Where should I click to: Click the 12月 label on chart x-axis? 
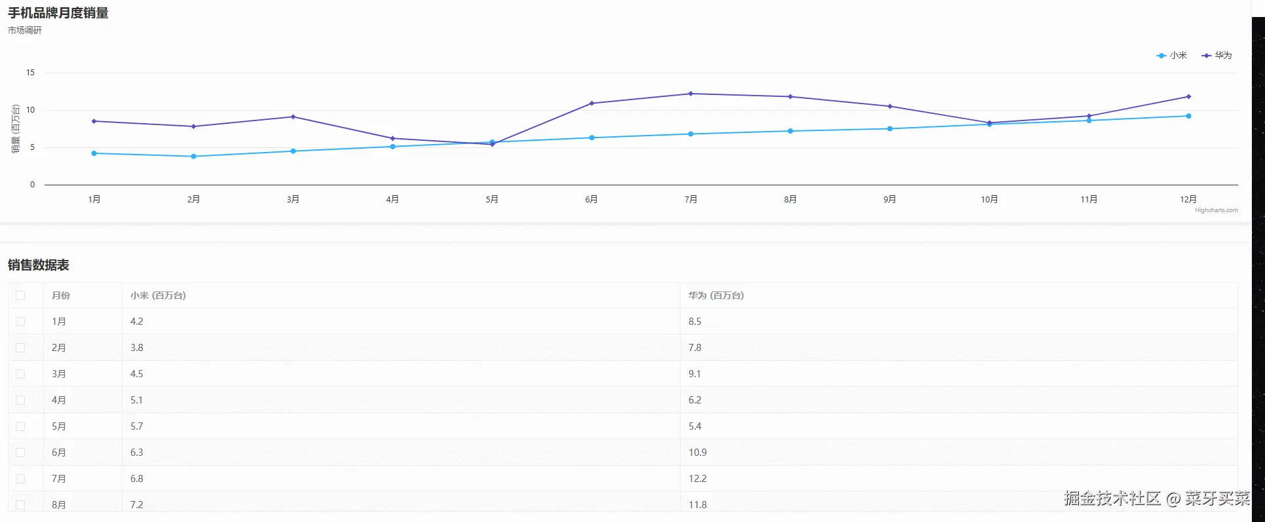(1188, 199)
